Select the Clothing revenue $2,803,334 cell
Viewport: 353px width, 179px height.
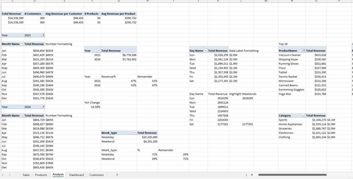point(316,137)
